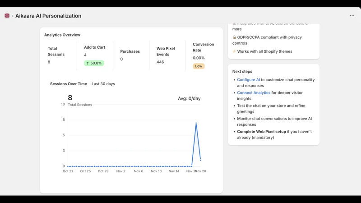Click the Nov 10 axis label

click(x=156, y=171)
